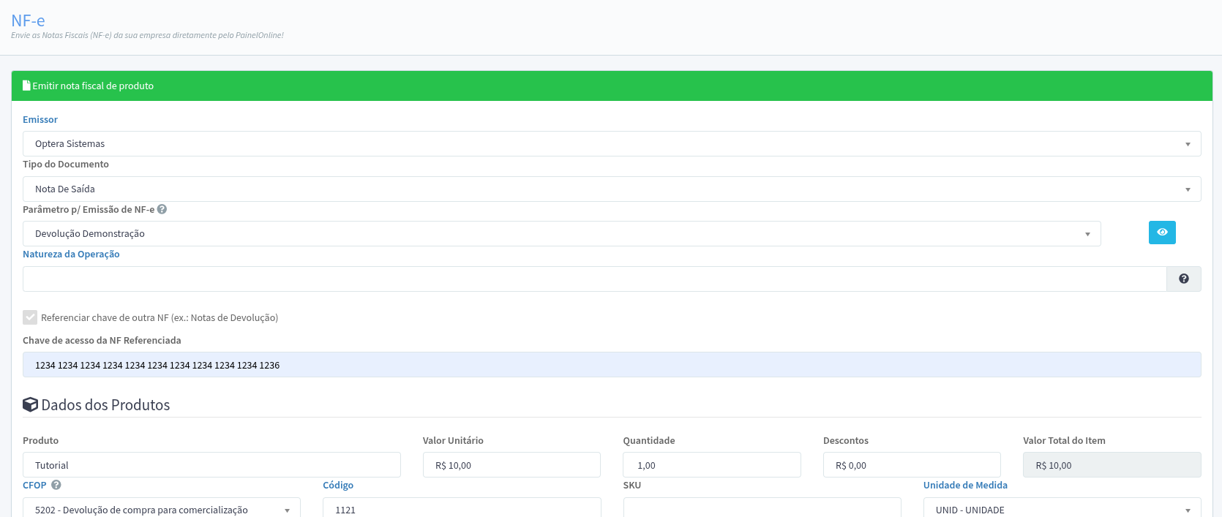
Task: Click the Descontos input field
Action: point(911,465)
